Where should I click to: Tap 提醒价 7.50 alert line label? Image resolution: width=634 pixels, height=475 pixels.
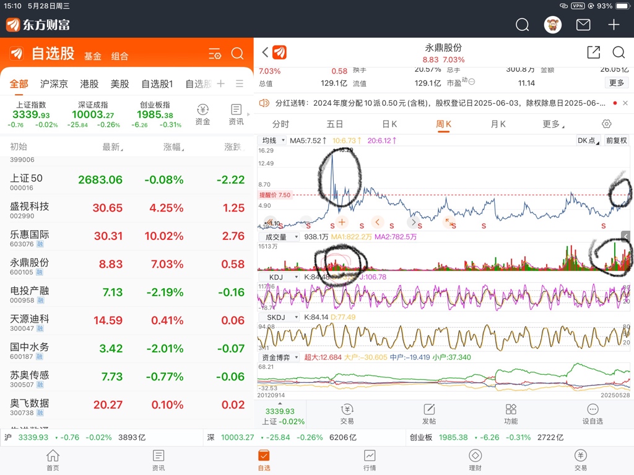[274, 195]
